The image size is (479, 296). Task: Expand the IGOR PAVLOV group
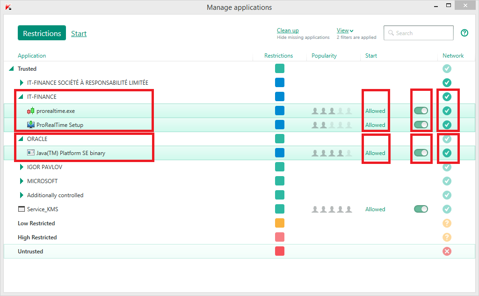[22, 167]
